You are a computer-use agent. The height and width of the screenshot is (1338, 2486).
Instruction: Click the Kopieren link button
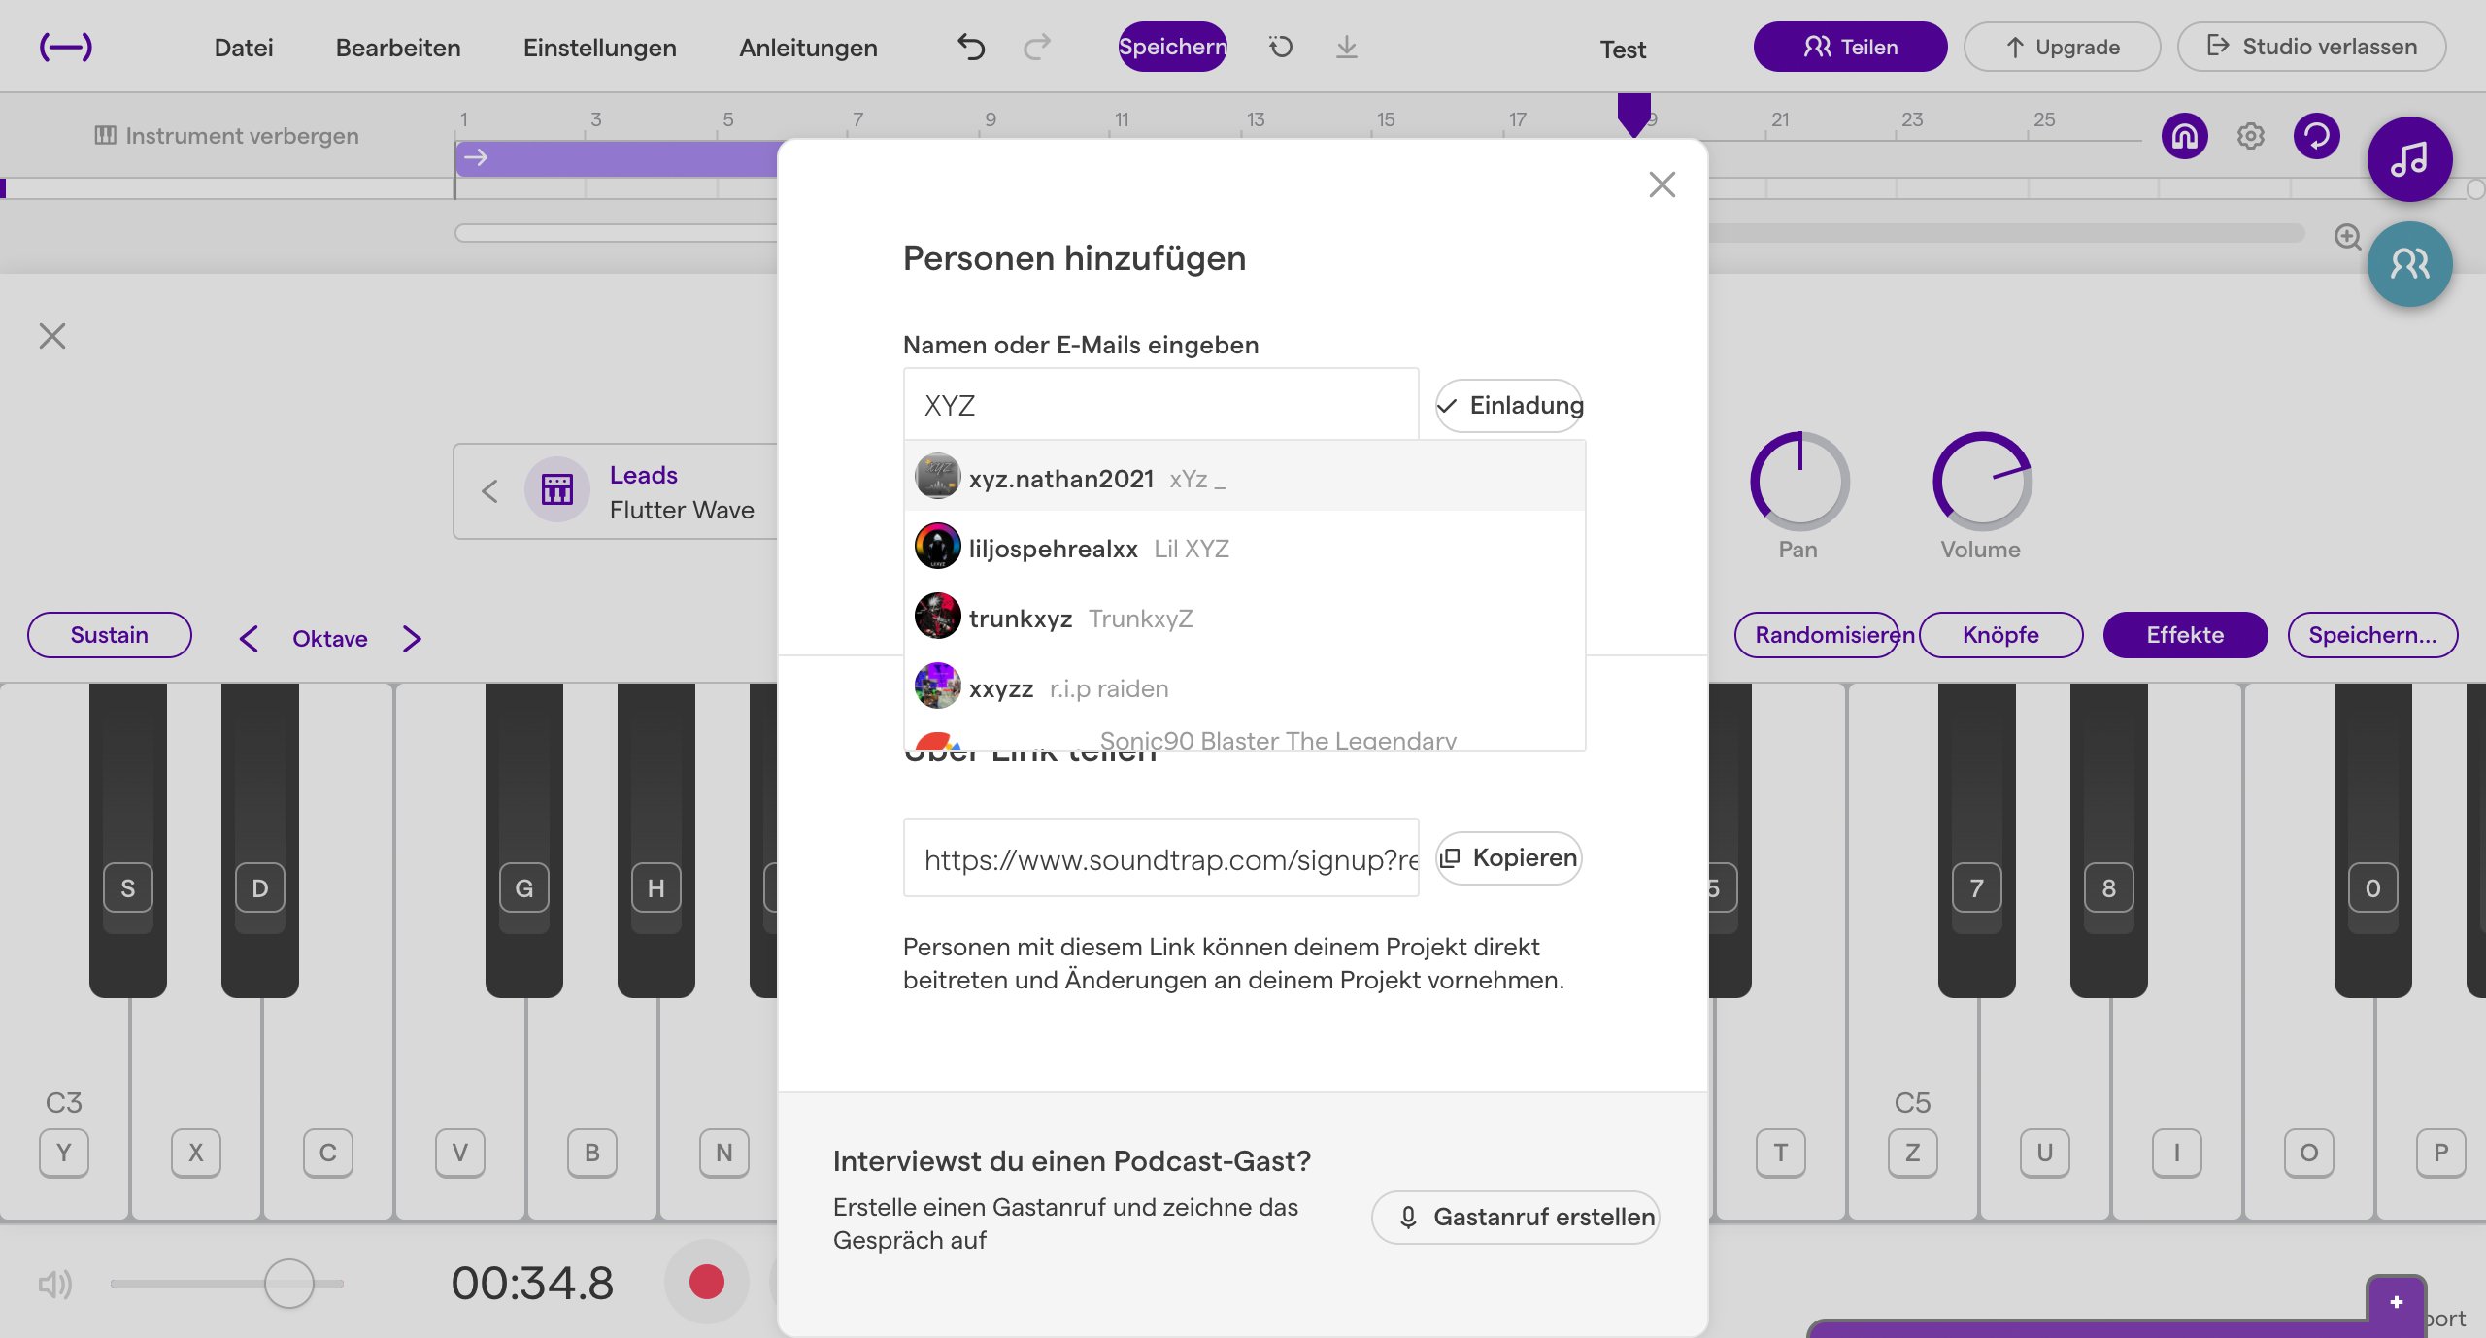point(1508,858)
